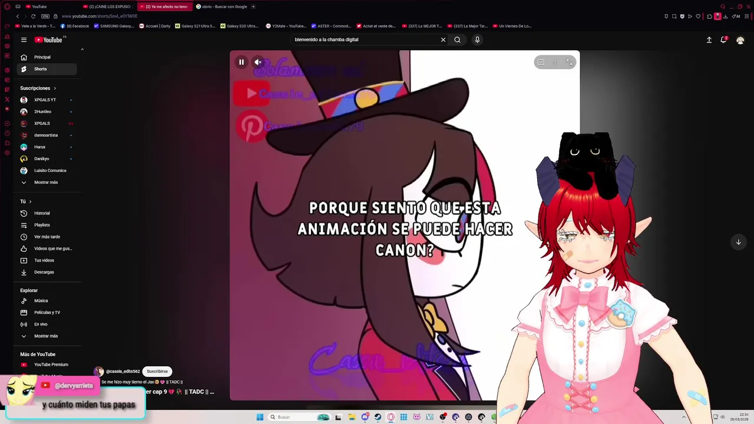Open Un Viernes De Lo... bookmark

[x=512, y=26]
